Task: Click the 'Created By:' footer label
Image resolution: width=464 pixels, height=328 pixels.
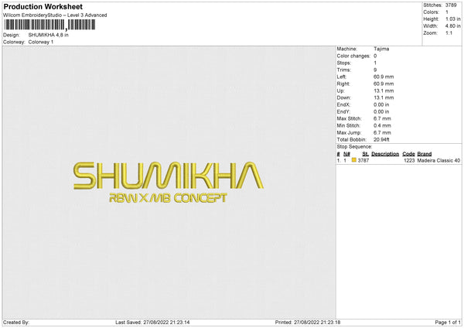Action: click(16, 322)
